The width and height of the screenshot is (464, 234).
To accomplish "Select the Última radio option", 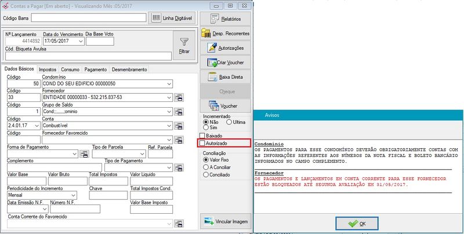I will [x=229, y=122].
